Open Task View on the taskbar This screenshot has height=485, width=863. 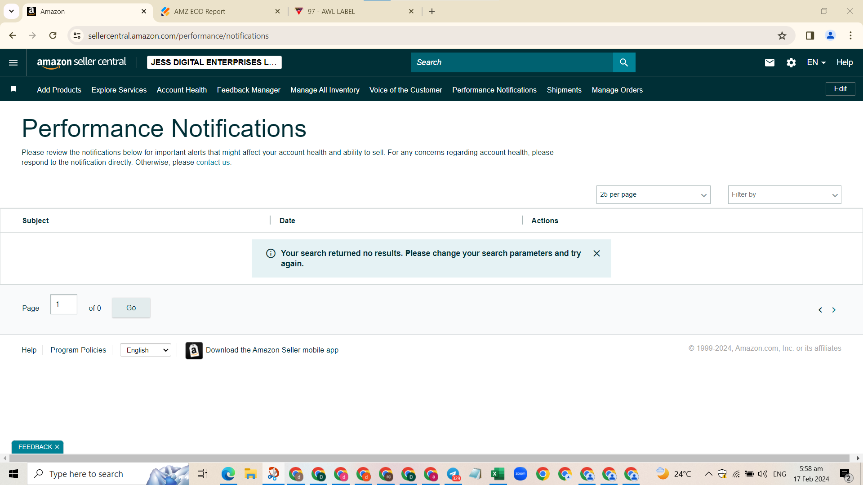click(202, 474)
